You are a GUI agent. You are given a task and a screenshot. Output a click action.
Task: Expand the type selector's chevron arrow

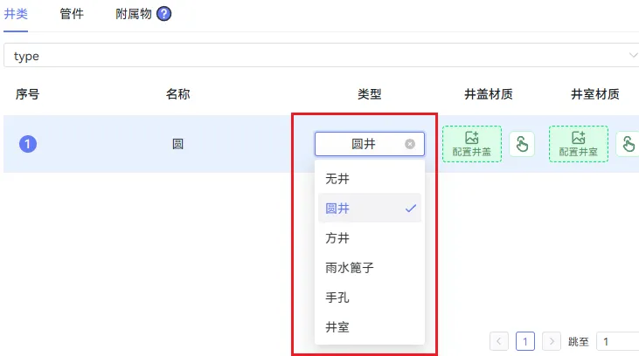pyautogui.click(x=633, y=55)
